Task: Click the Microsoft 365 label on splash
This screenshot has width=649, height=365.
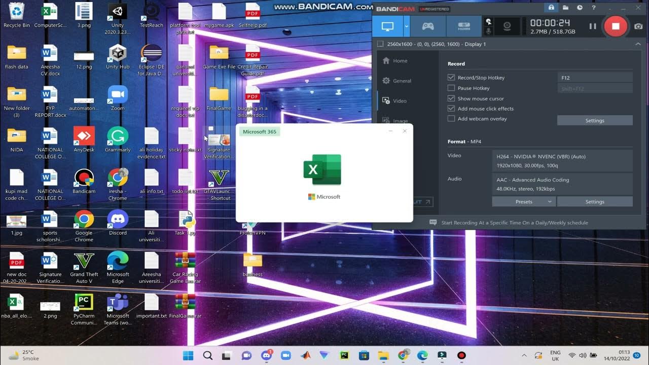Action: (x=260, y=132)
